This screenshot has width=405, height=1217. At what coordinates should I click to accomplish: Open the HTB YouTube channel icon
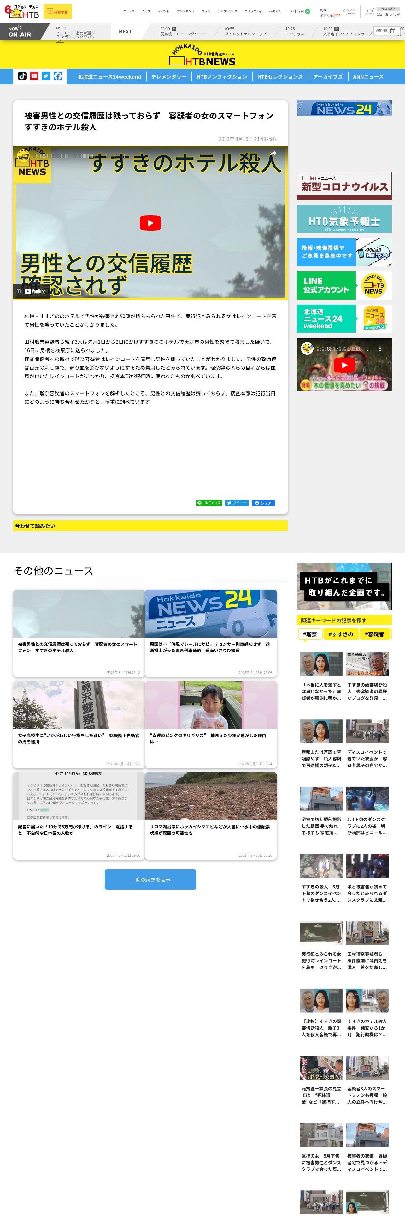click(x=34, y=76)
